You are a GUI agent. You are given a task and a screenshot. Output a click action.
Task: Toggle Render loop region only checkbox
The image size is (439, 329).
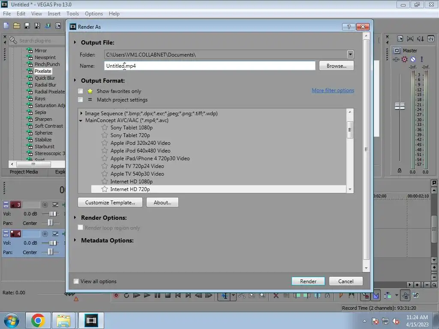[x=80, y=227]
